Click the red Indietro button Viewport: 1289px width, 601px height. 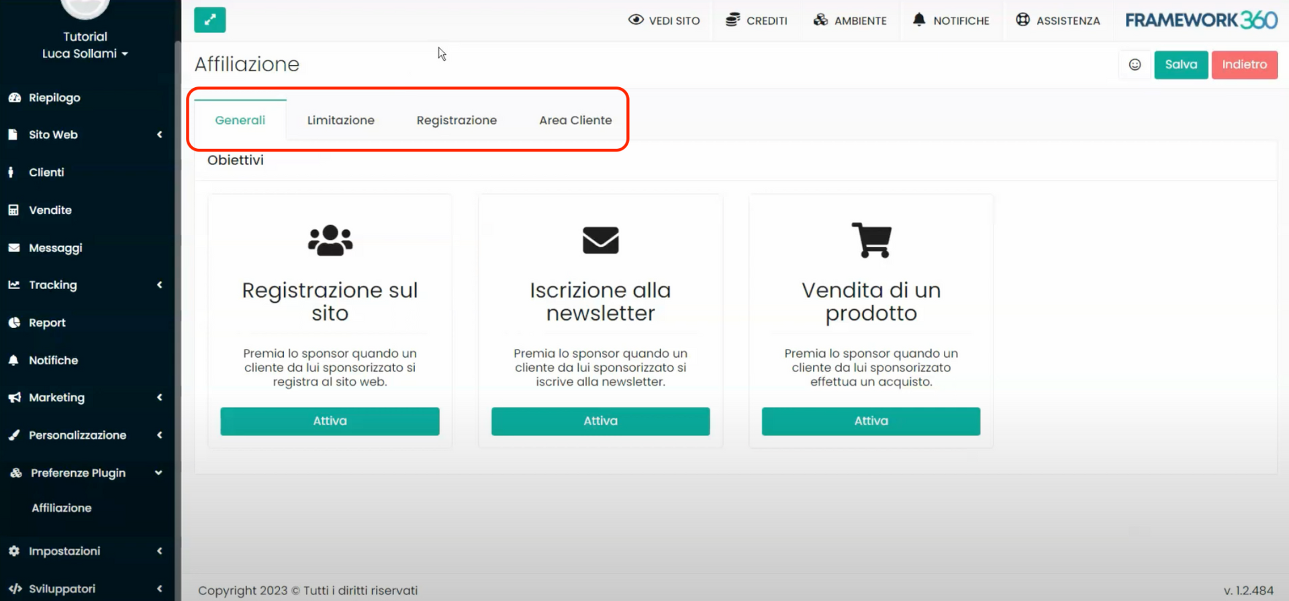pyautogui.click(x=1244, y=64)
